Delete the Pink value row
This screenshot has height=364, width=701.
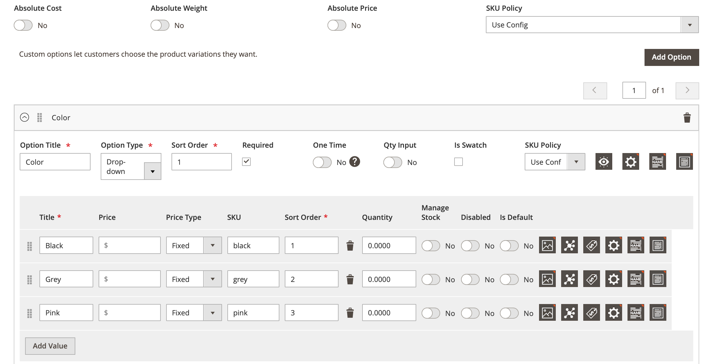pos(350,313)
